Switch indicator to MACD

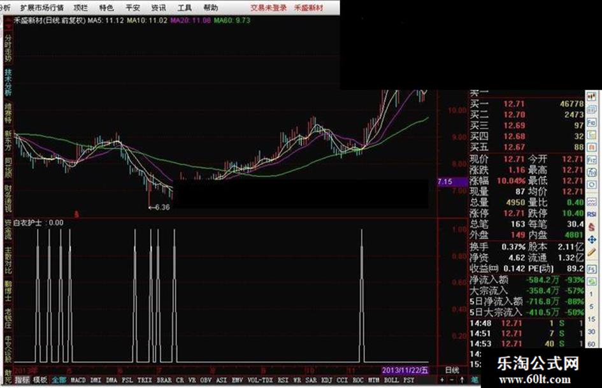78,380
